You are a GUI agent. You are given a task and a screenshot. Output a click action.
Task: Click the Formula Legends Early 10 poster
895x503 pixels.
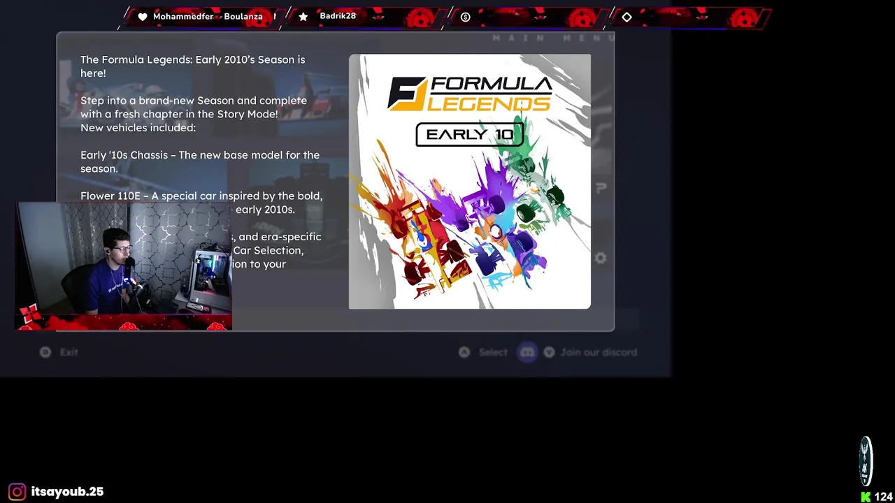pos(470,182)
